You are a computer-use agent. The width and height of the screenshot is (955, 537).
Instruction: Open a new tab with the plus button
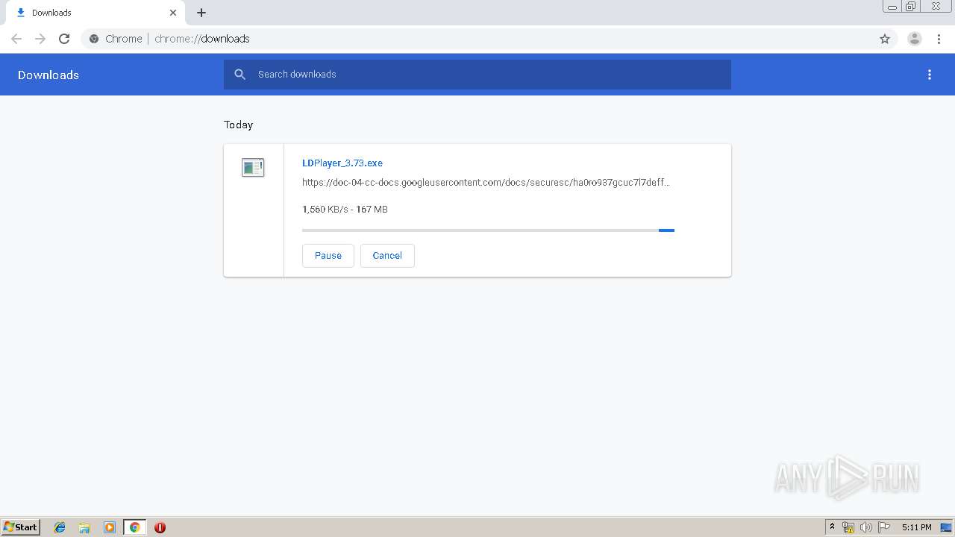click(x=201, y=13)
